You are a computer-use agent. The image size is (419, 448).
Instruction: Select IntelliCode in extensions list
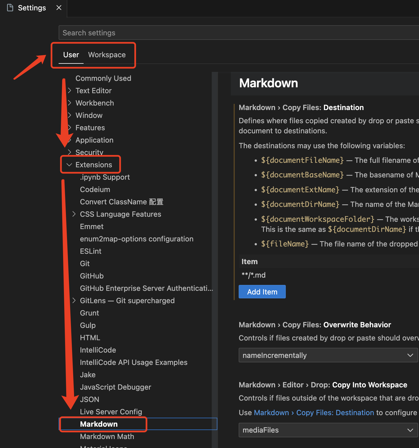[x=98, y=350]
